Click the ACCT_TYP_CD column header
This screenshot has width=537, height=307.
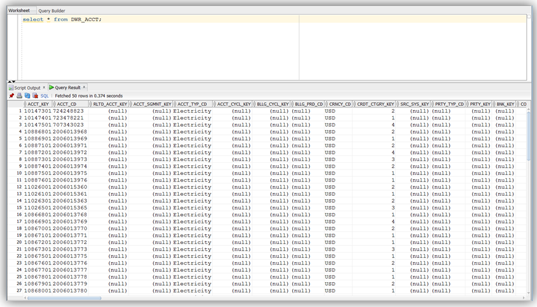tap(192, 104)
